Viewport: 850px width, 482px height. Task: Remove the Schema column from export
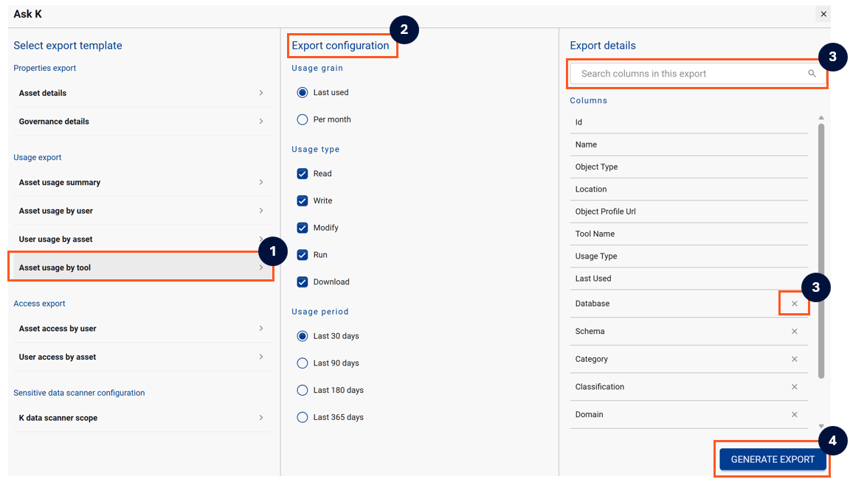coord(794,332)
